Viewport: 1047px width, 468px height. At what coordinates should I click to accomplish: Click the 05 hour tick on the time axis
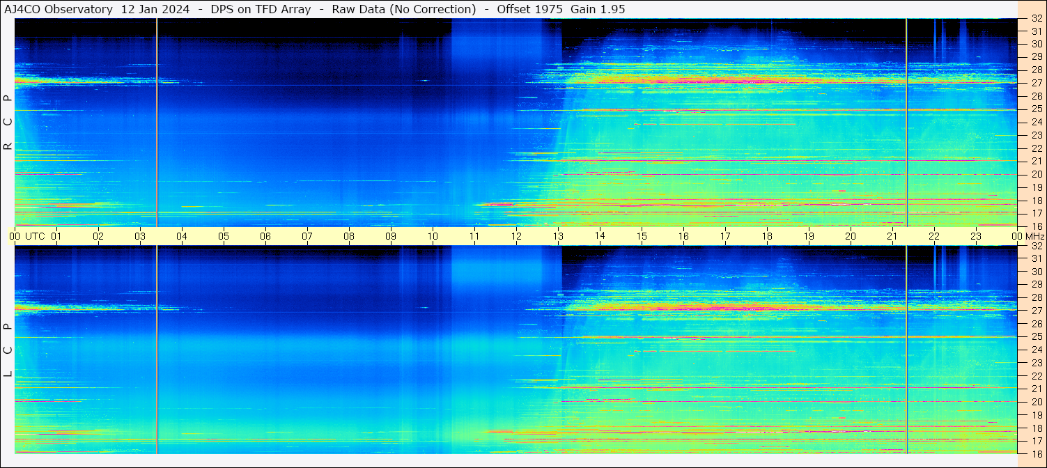(224, 236)
